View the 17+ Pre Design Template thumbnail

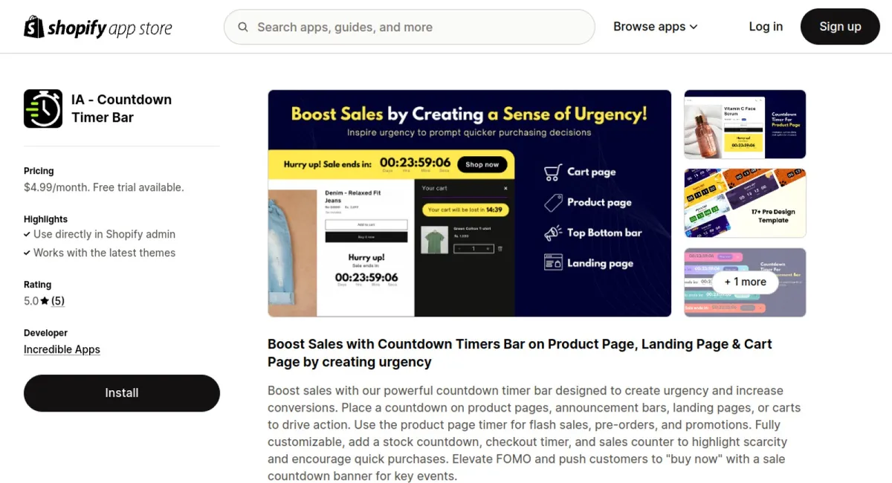tap(745, 203)
